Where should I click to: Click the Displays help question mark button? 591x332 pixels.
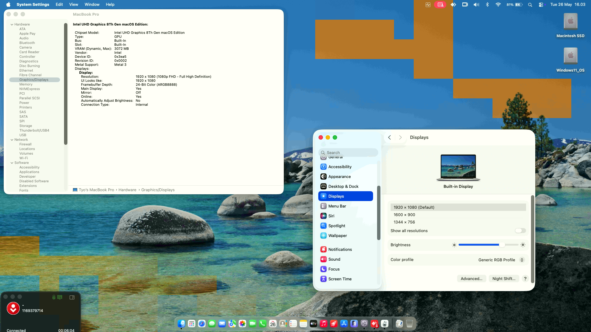coord(525,279)
